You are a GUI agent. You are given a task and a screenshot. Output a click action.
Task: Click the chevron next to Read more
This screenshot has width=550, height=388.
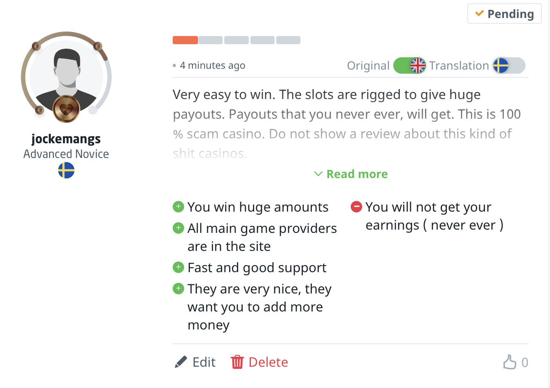point(318,174)
